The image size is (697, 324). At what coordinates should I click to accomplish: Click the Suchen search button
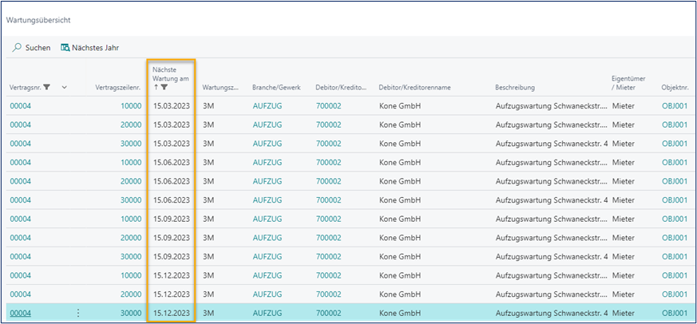(x=31, y=48)
